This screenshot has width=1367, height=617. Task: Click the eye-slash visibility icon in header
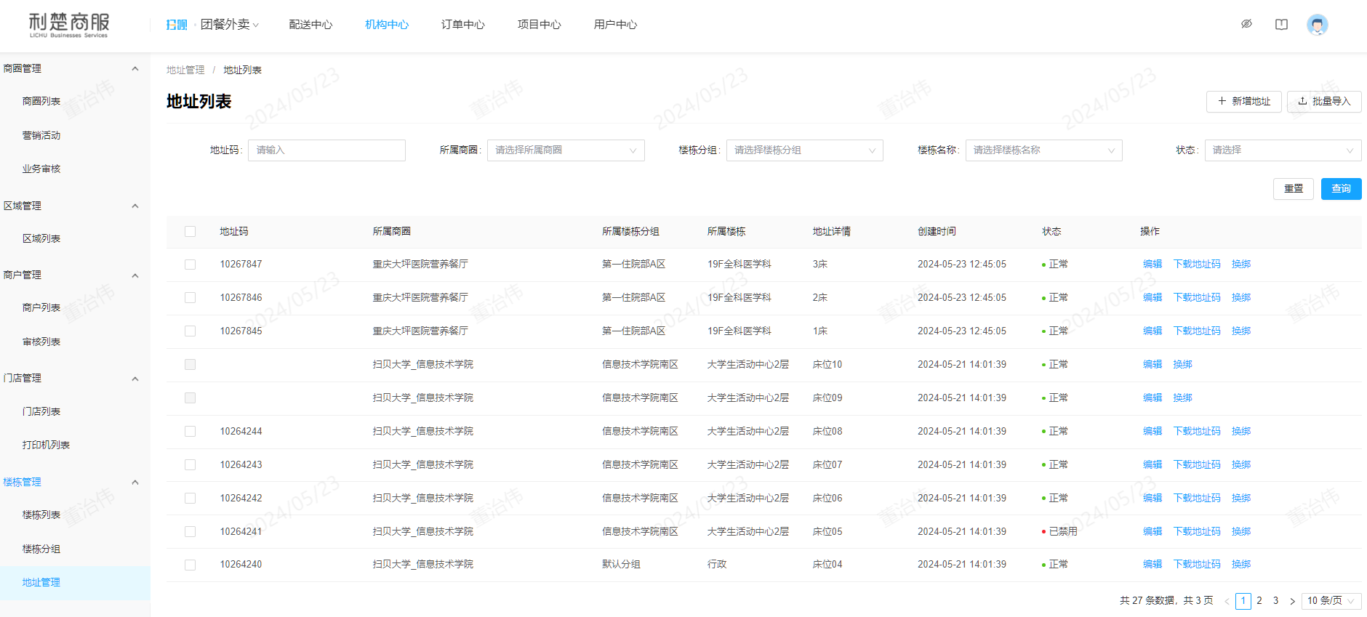[x=1246, y=24]
